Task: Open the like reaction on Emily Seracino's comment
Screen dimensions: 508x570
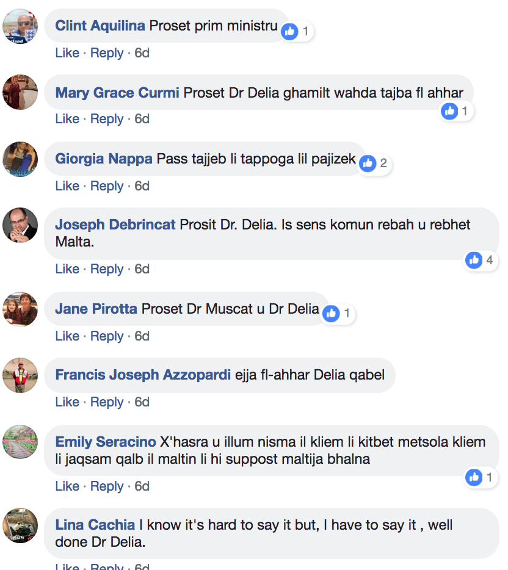Action: coord(474,478)
